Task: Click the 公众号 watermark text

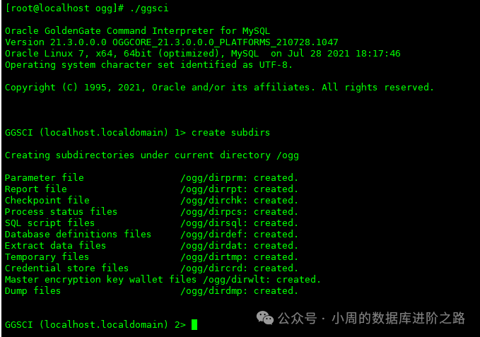Action: 297,319
